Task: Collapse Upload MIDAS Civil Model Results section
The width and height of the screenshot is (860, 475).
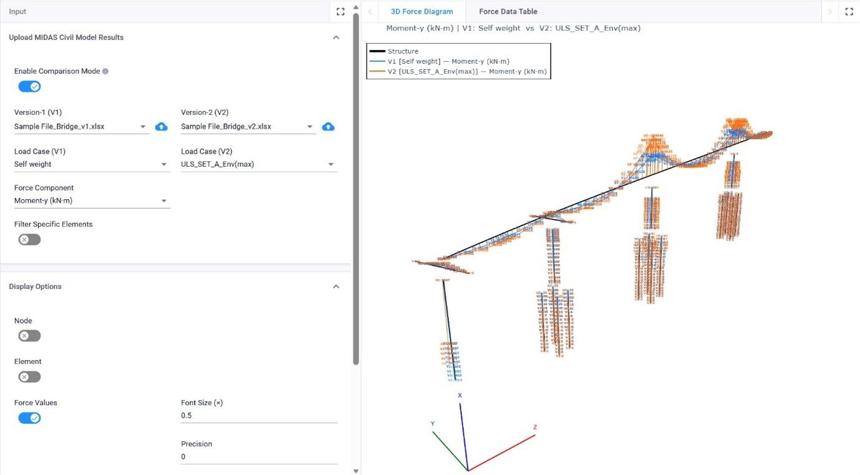Action: (x=336, y=37)
